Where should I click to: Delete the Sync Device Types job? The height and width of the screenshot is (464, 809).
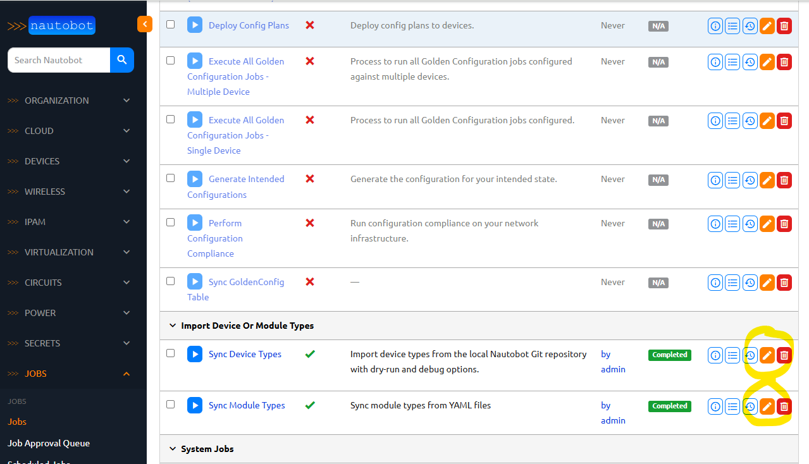[784, 355]
